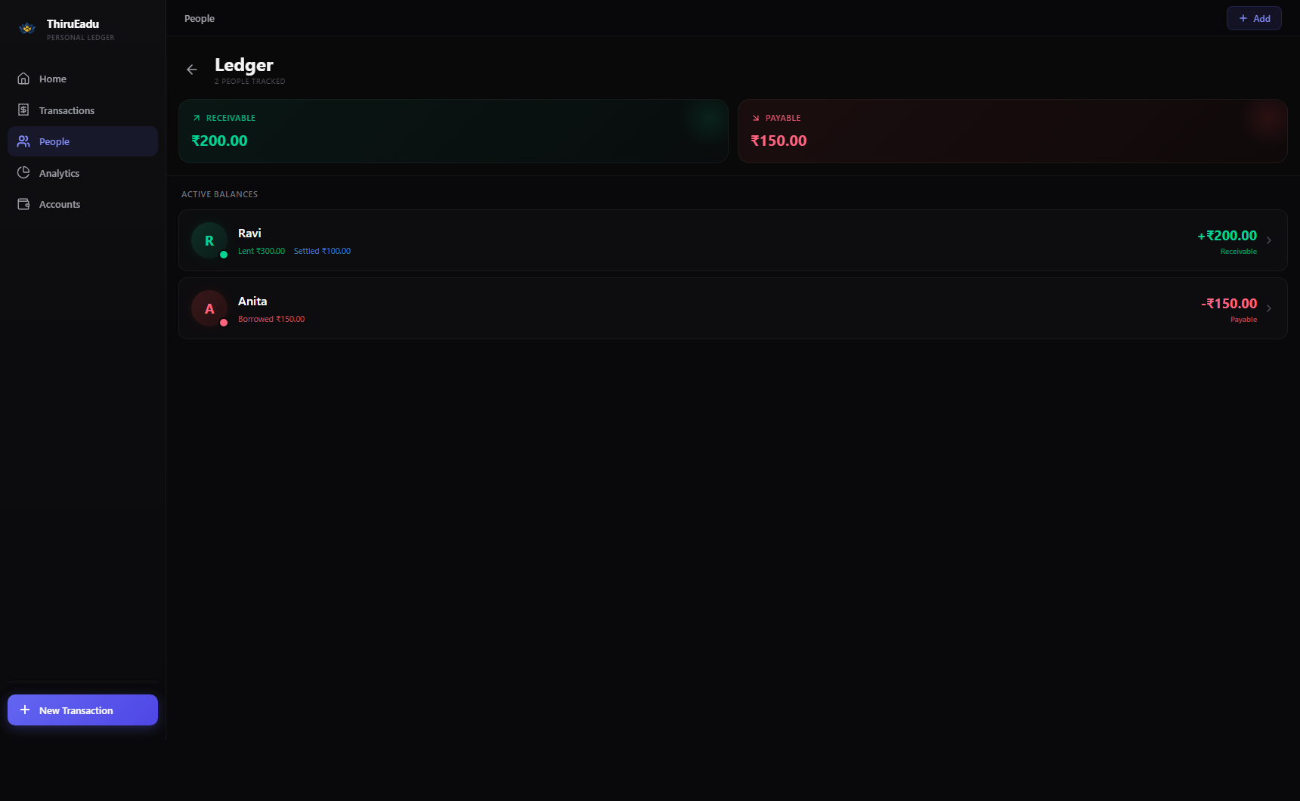Expand Anita's row with the chevron
The height and width of the screenshot is (801, 1300).
coord(1269,308)
